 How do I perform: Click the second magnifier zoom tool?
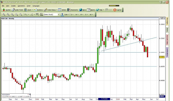(8, 15)
